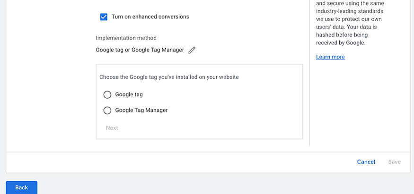414x194 pixels.
Task: Go back with the blue Back button
Action: click(x=22, y=187)
